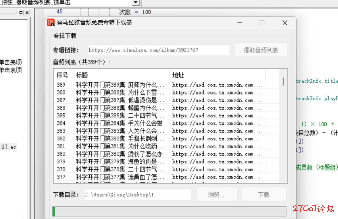Click the 地址 column header
The image size is (338, 219).
tap(217, 75)
